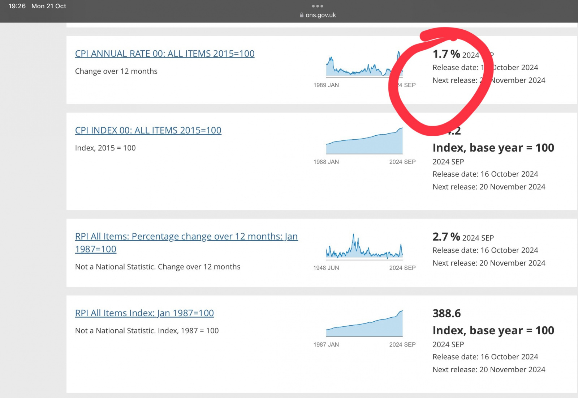Open RPI All Items Index Jan 1987 link

pyautogui.click(x=144, y=313)
